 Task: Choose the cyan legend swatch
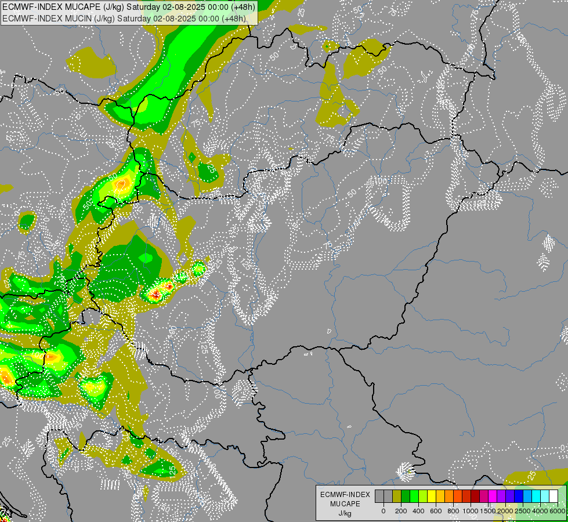coord(537,496)
